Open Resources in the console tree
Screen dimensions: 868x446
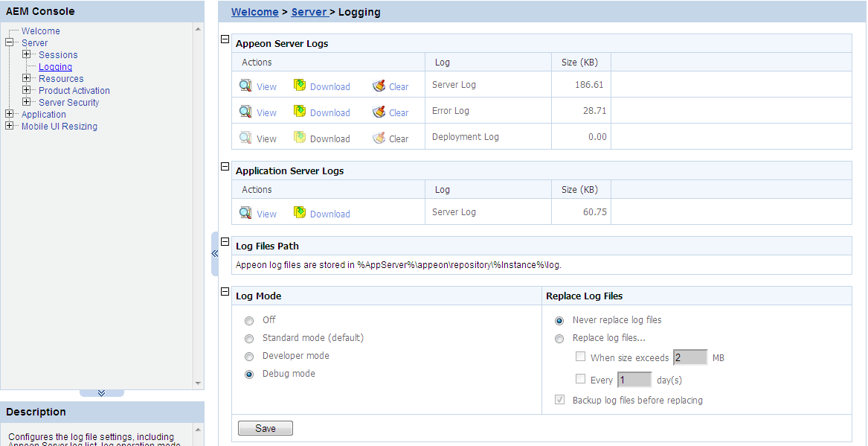(x=61, y=79)
